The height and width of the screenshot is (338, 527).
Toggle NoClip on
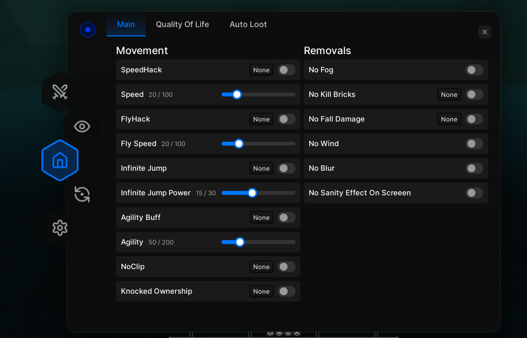pyautogui.click(x=287, y=267)
